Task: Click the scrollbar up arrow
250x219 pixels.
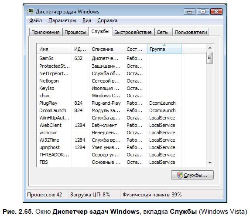Action: [210, 48]
